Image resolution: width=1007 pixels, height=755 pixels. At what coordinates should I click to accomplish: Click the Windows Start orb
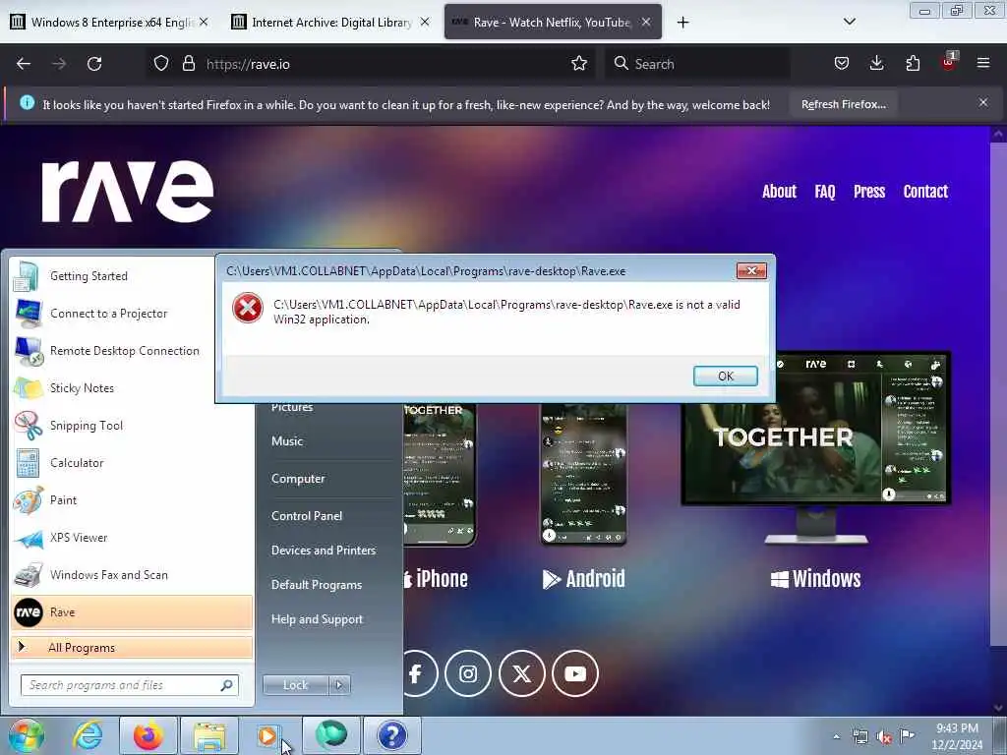26,735
